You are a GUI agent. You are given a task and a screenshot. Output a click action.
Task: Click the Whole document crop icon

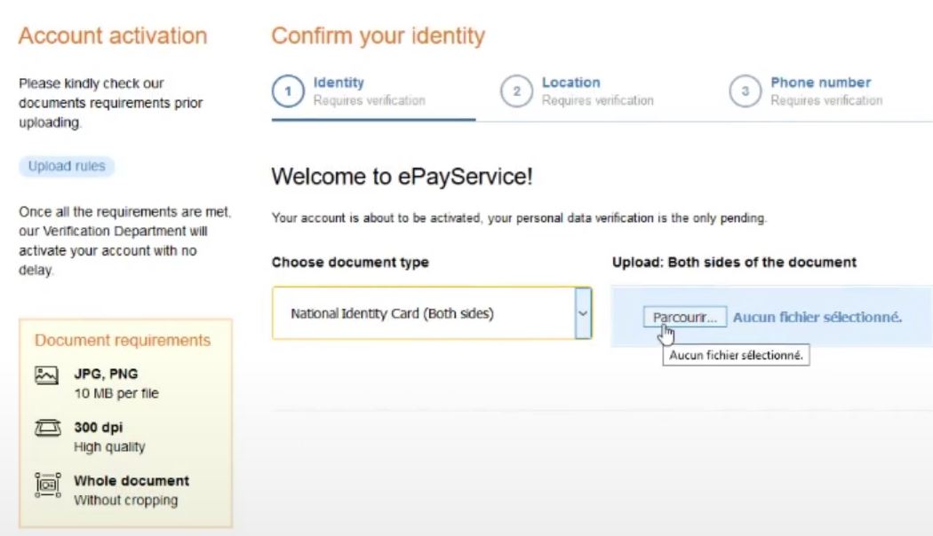48,485
